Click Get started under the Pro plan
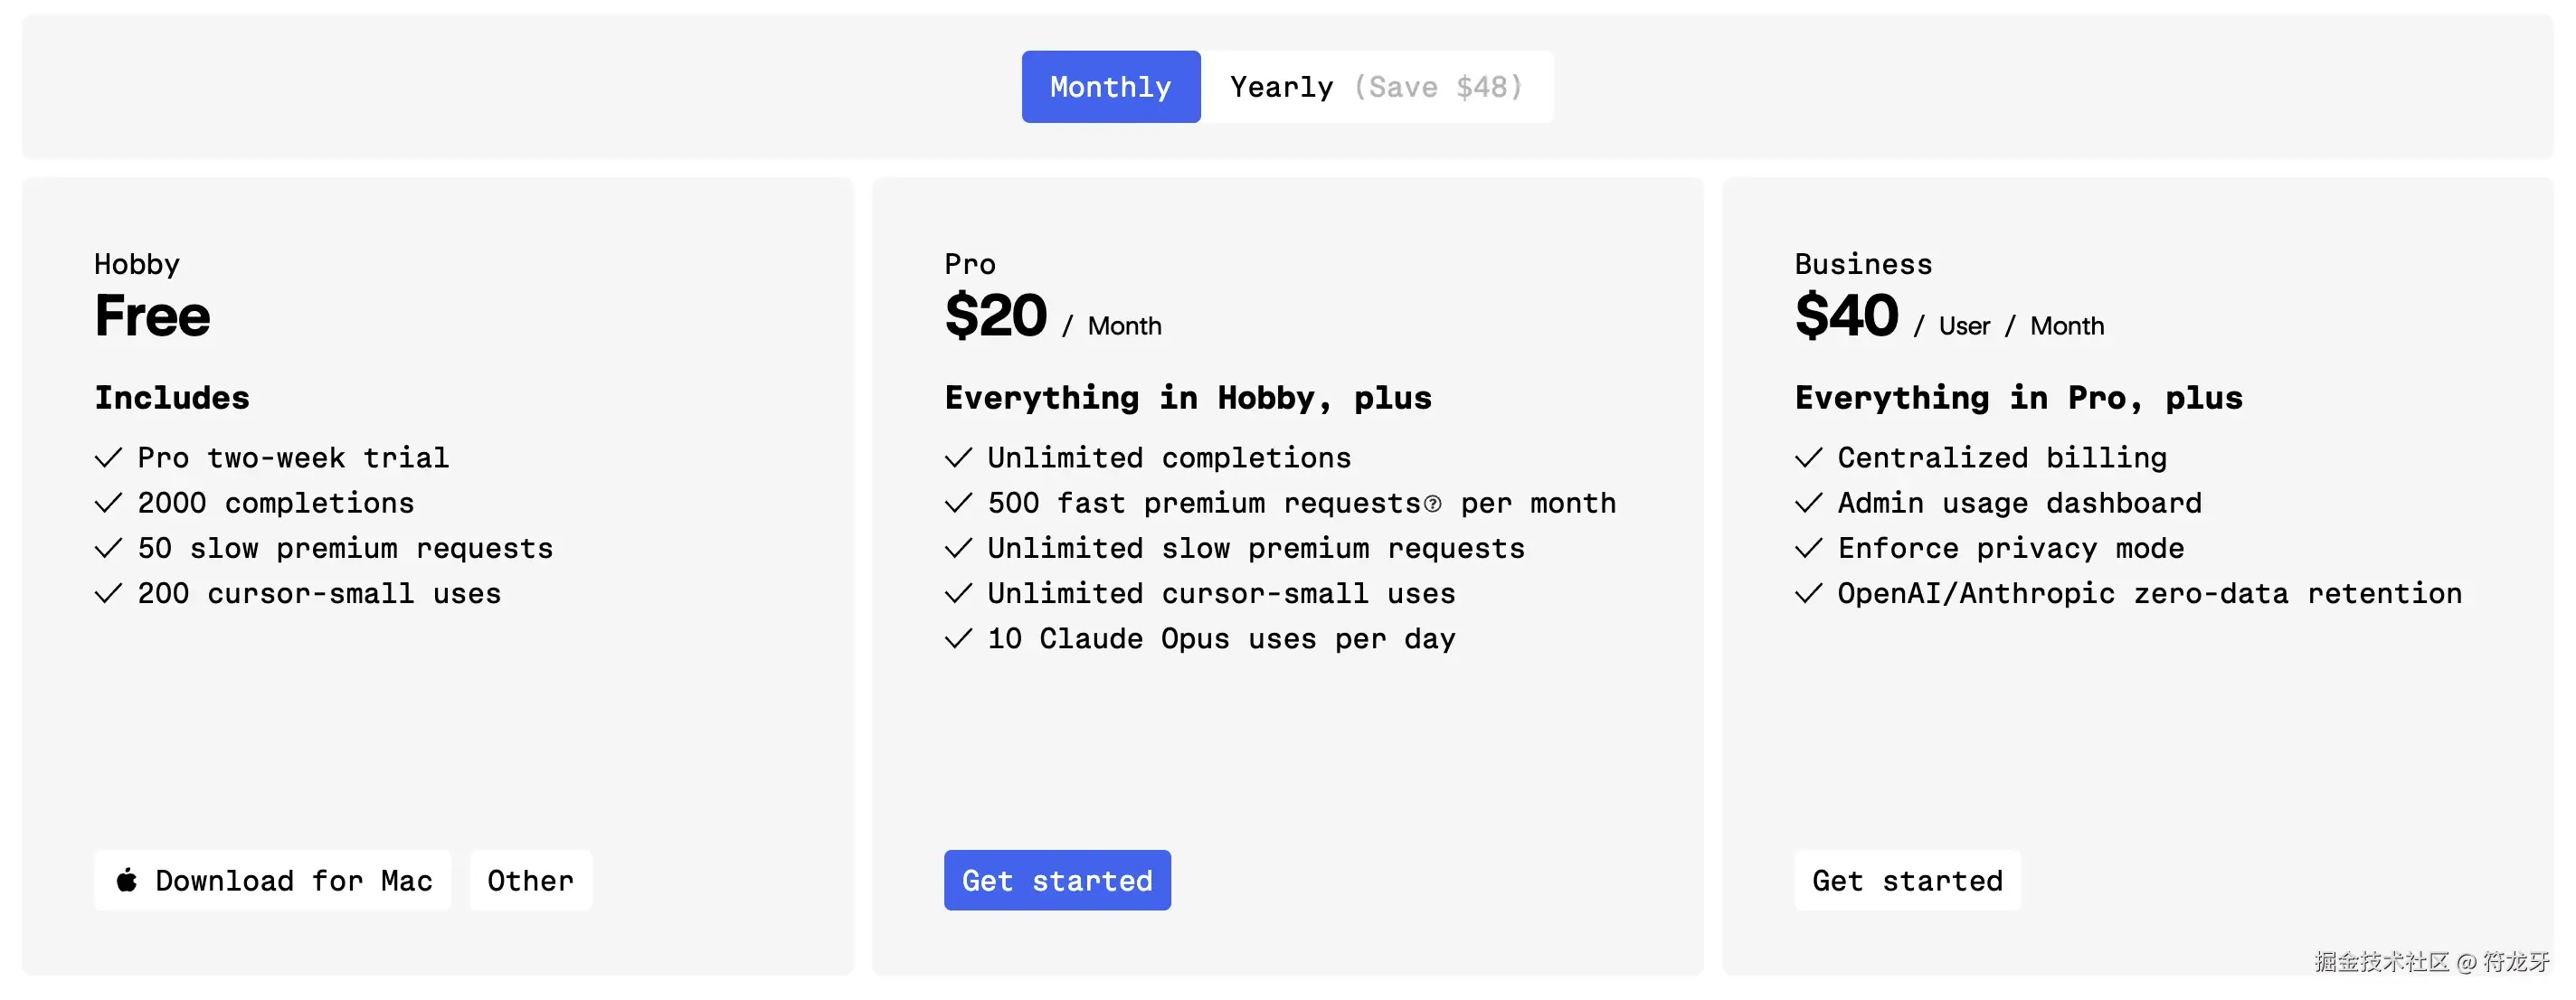Image resolution: width=2576 pixels, height=1000 pixels. 1057,881
